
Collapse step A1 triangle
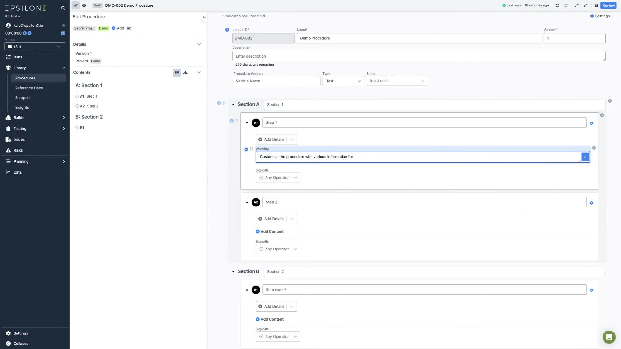pos(247,123)
